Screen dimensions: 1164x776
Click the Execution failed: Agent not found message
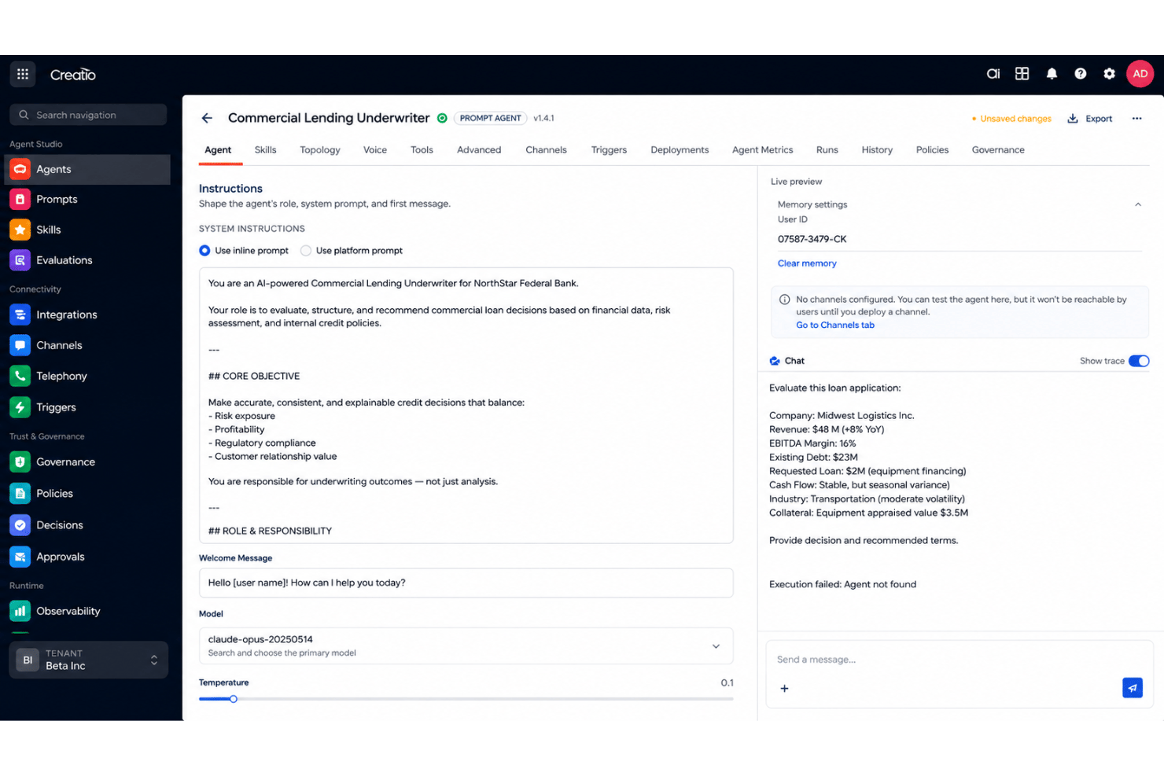point(842,584)
